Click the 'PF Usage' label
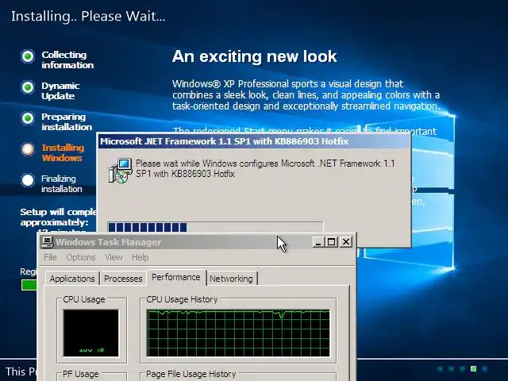 pos(81,374)
